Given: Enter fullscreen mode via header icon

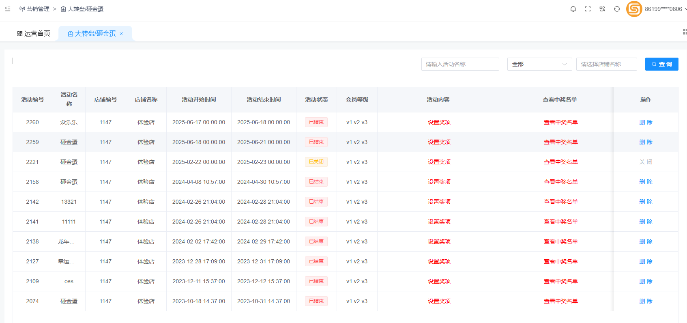Looking at the screenshot, I should (588, 9).
